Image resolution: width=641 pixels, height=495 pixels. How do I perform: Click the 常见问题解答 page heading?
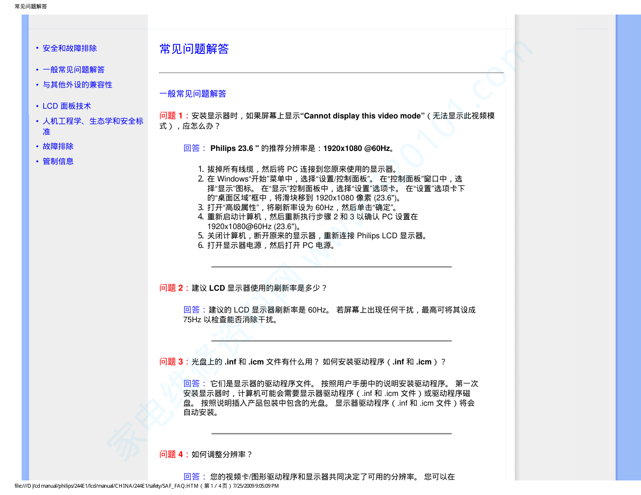[x=194, y=49]
